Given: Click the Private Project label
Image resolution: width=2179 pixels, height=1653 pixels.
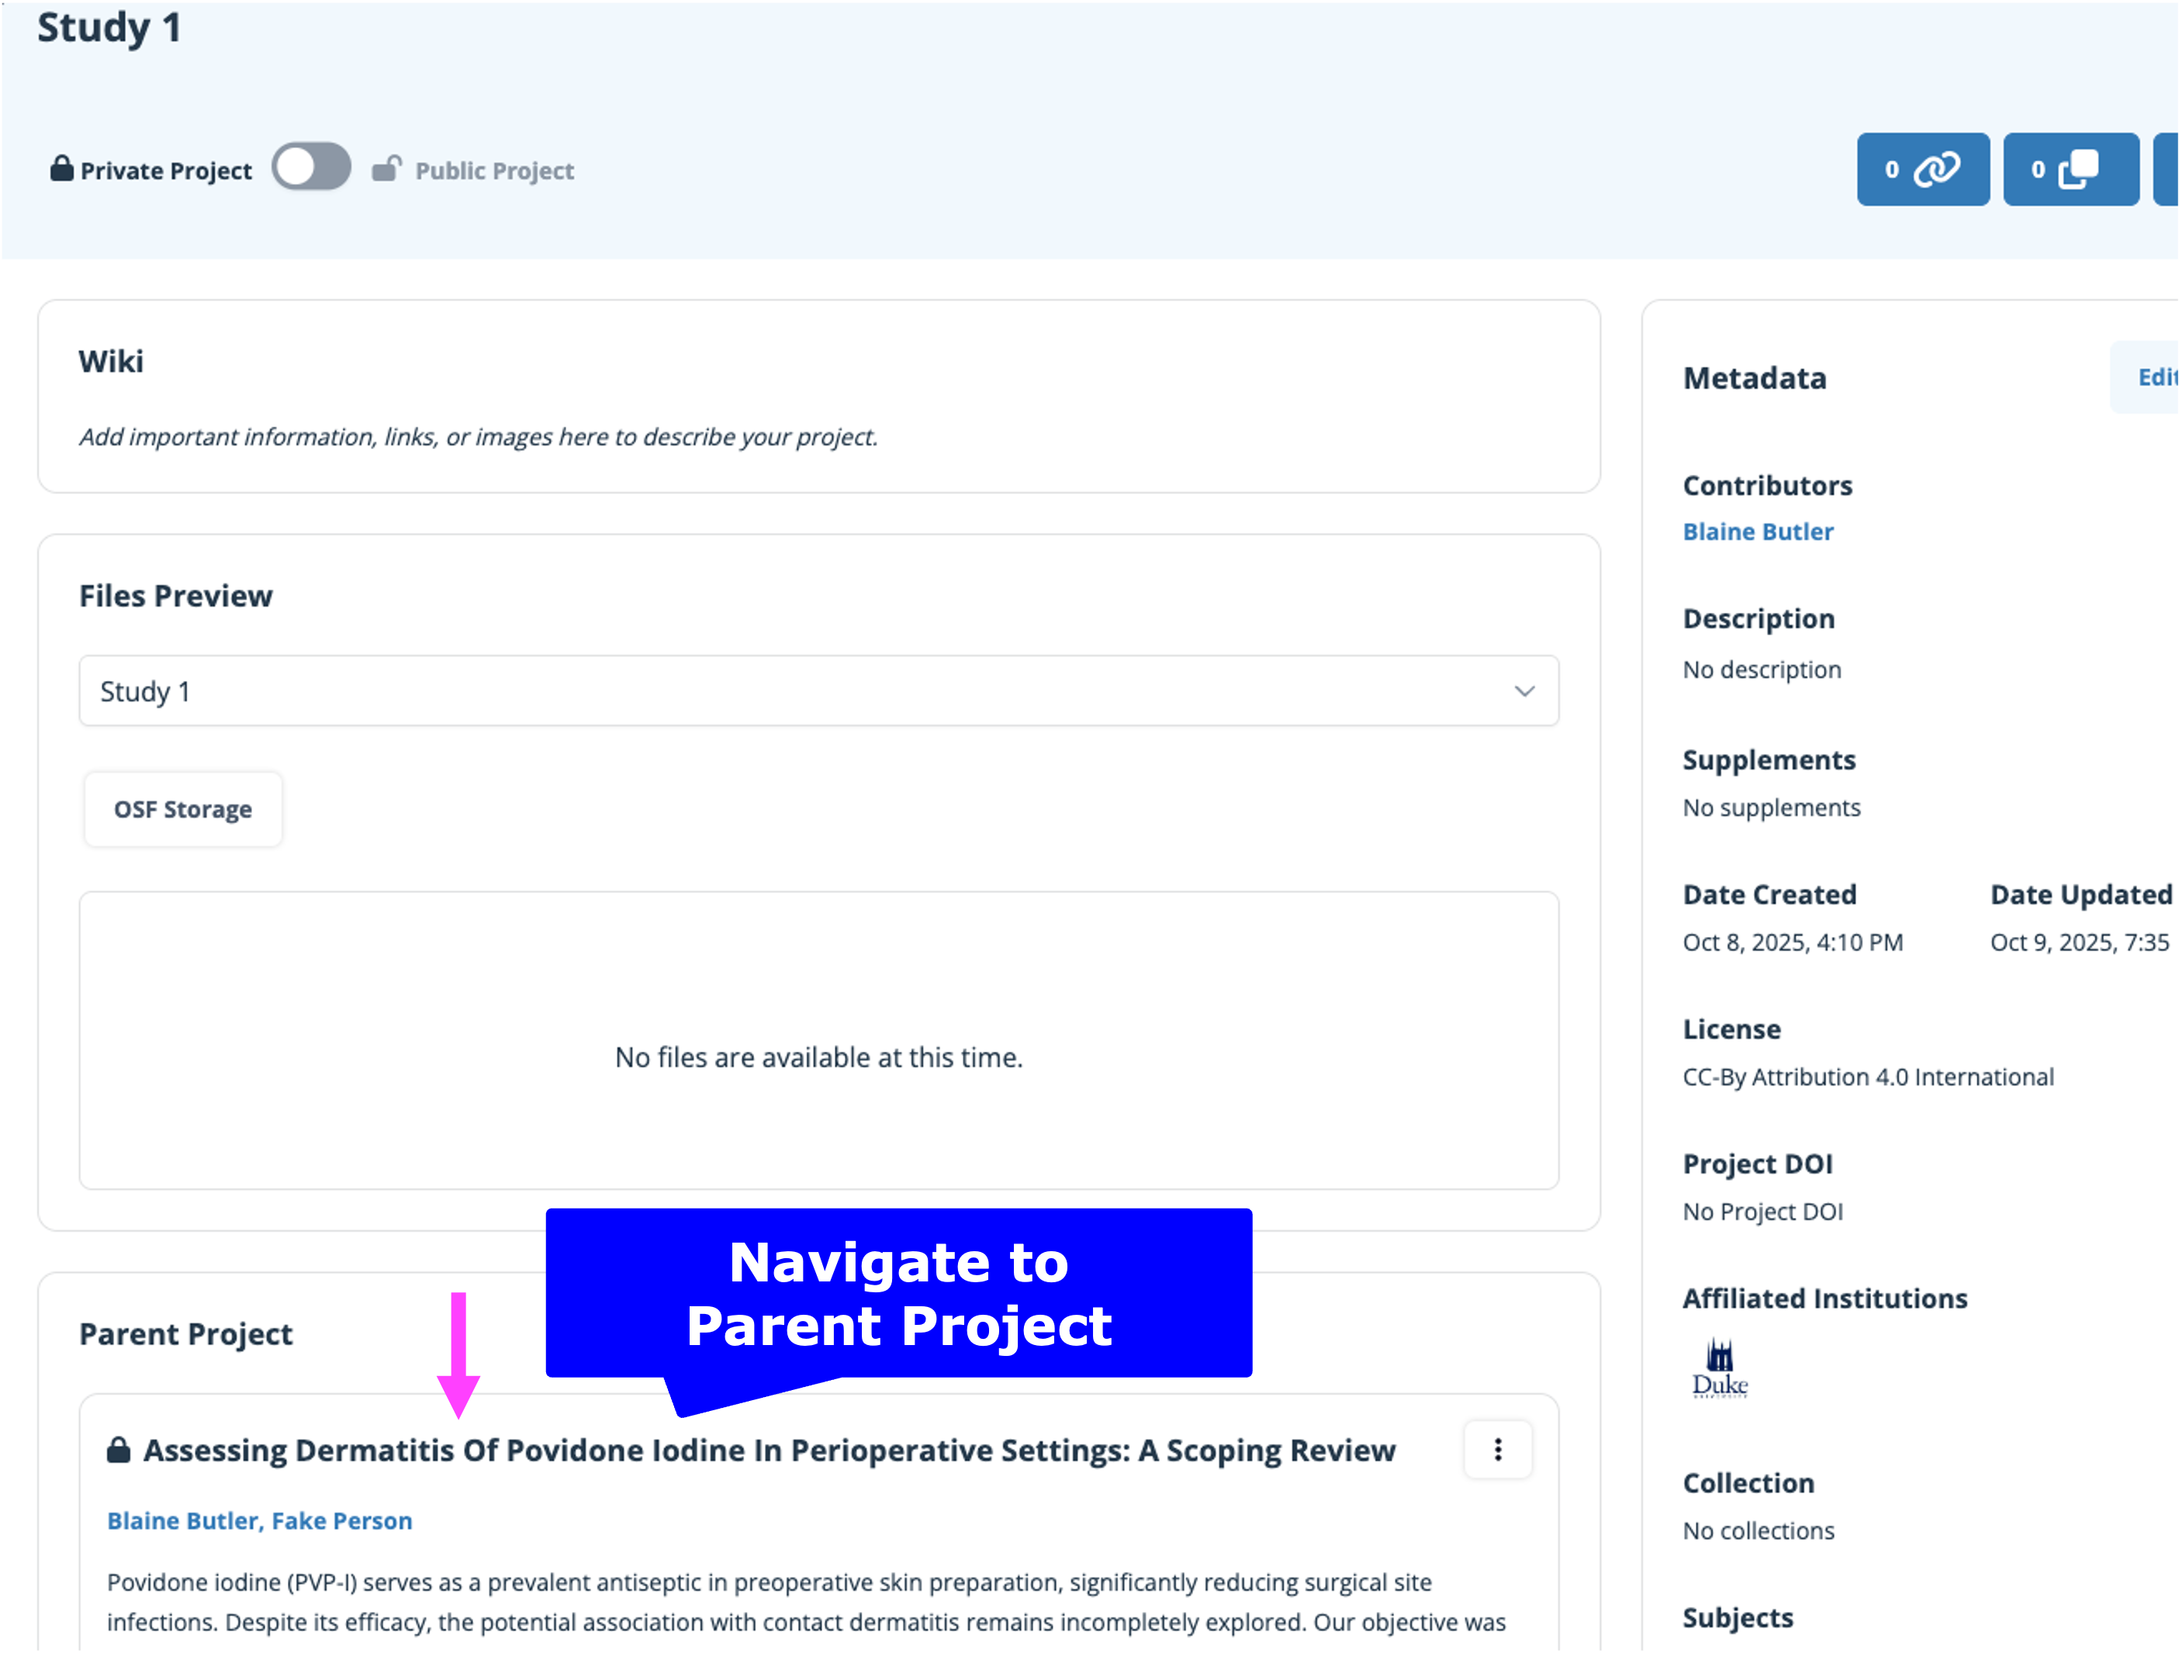Looking at the screenshot, I should pos(165,171).
